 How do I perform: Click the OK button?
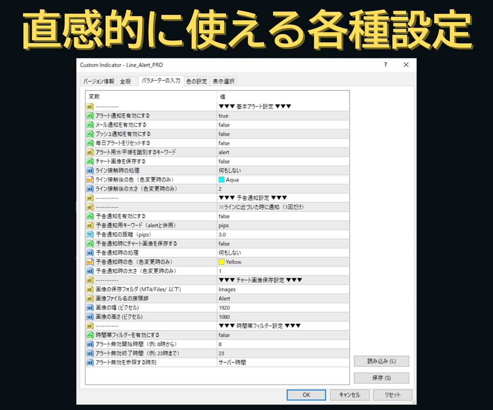[306, 395]
